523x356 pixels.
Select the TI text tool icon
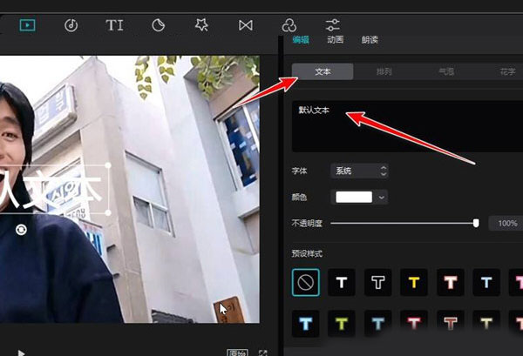(x=115, y=25)
